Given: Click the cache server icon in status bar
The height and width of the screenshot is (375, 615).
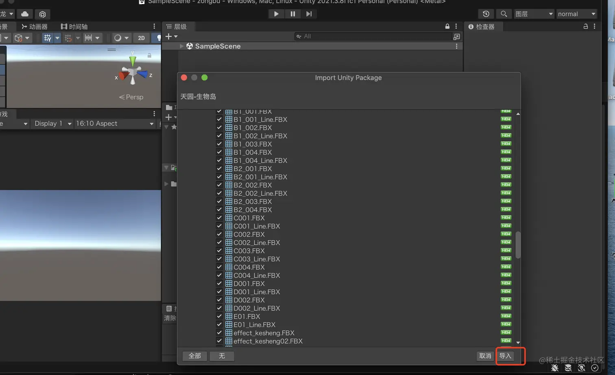Looking at the screenshot, I should click(568, 368).
